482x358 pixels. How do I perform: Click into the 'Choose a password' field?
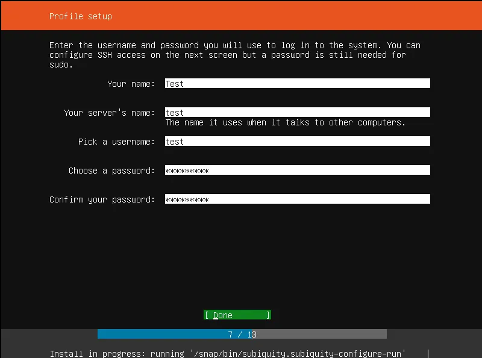(297, 171)
